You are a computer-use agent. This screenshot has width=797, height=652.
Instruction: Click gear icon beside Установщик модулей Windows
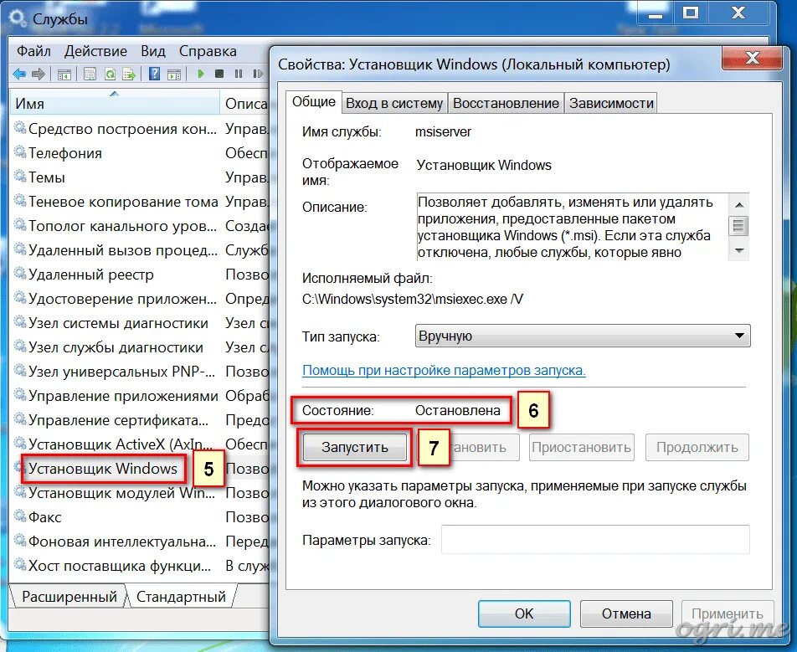(x=20, y=492)
